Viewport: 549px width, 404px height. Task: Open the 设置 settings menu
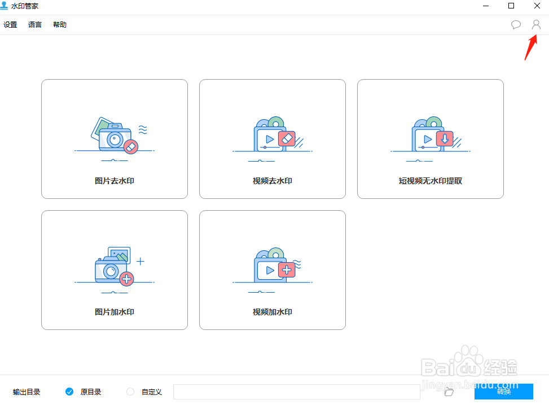10,24
